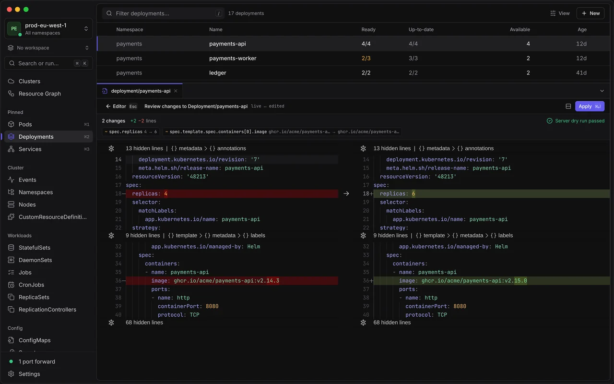
Task: Expand 68 hidden lines in right pane
Action: coord(364,323)
